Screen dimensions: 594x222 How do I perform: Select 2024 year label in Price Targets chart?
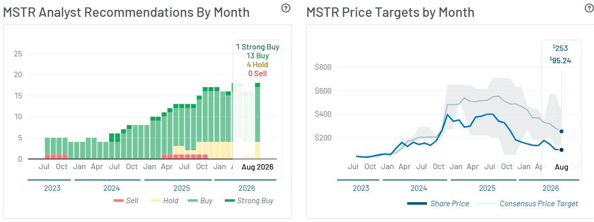click(419, 188)
